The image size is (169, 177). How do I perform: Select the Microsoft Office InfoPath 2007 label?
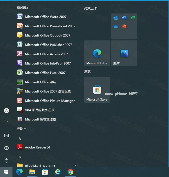[x=48, y=63]
